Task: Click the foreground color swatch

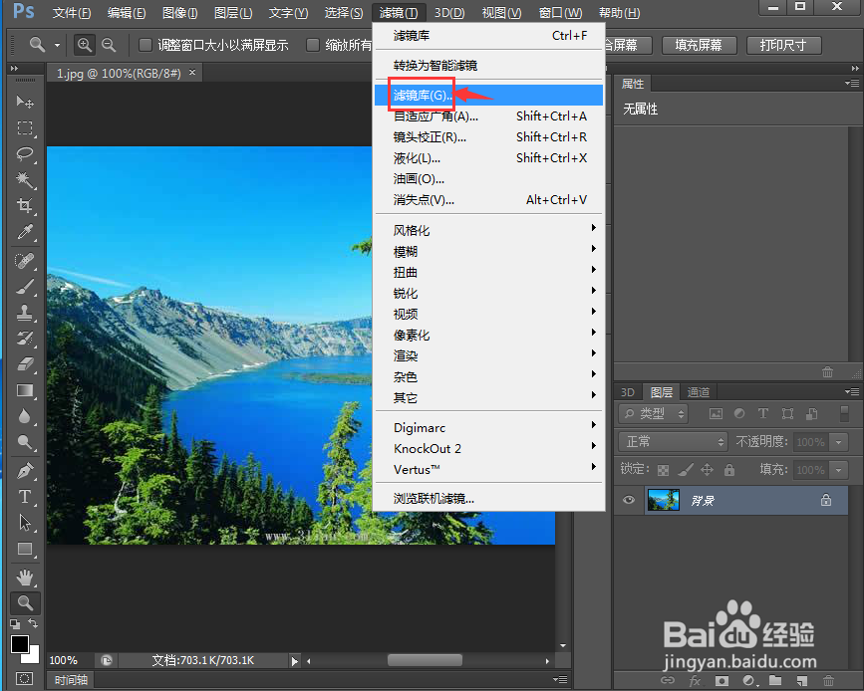Action: pyautogui.click(x=17, y=646)
